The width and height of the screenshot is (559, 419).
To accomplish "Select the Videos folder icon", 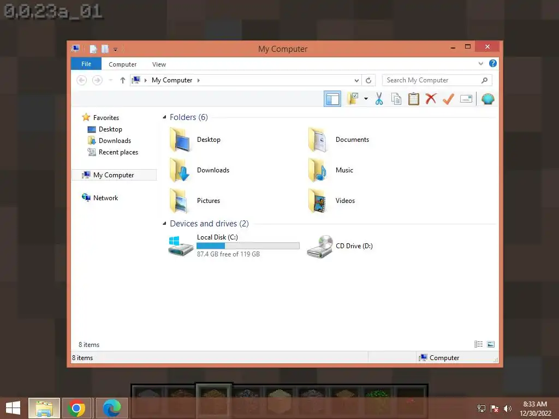I will pos(318,201).
